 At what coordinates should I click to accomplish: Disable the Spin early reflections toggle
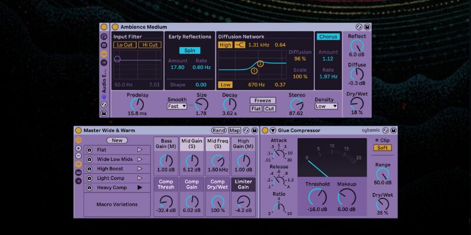pos(190,51)
